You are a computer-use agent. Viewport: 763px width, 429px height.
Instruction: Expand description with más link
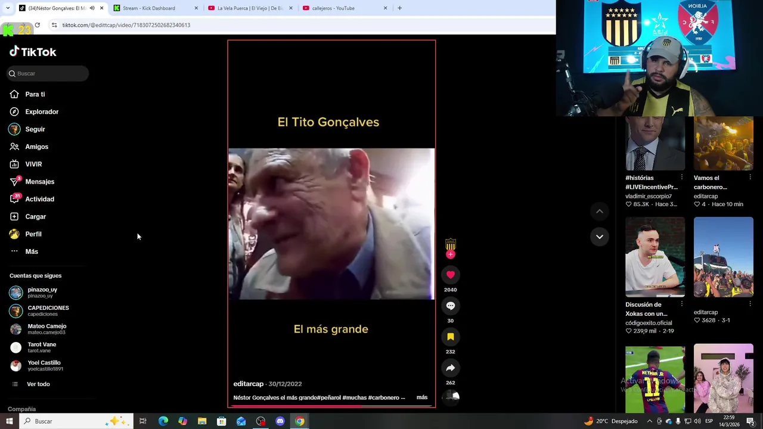tap(422, 397)
